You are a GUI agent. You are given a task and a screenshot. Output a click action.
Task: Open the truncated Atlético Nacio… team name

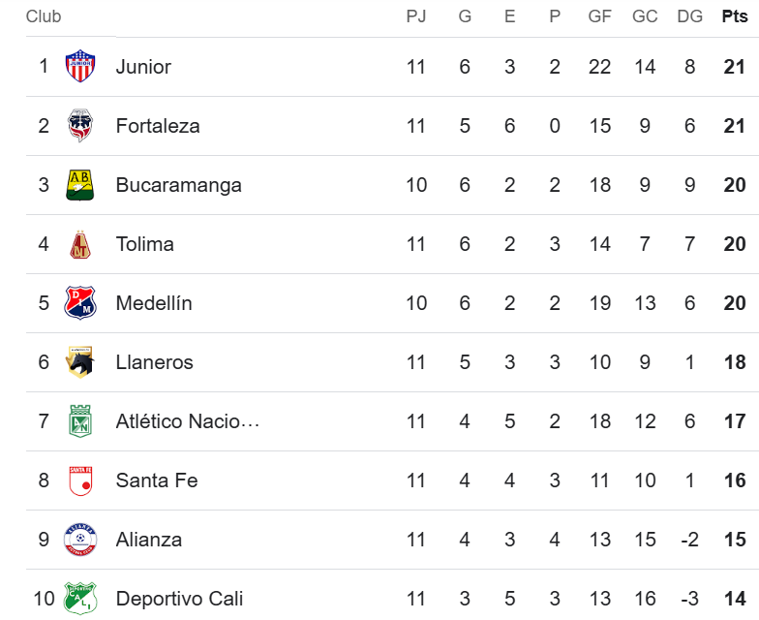[188, 421]
